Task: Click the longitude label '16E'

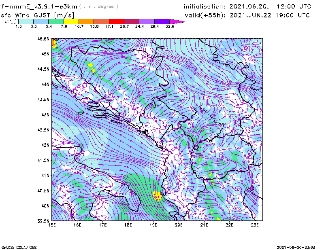Action: 77,225
